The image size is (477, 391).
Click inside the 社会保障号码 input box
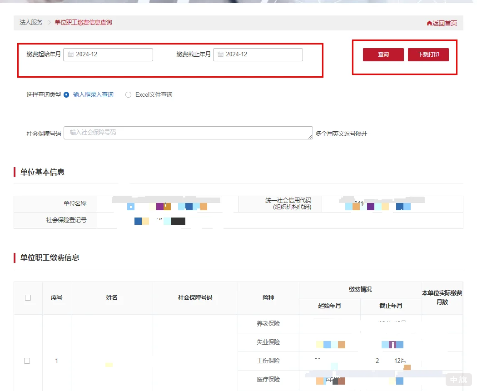(x=188, y=133)
